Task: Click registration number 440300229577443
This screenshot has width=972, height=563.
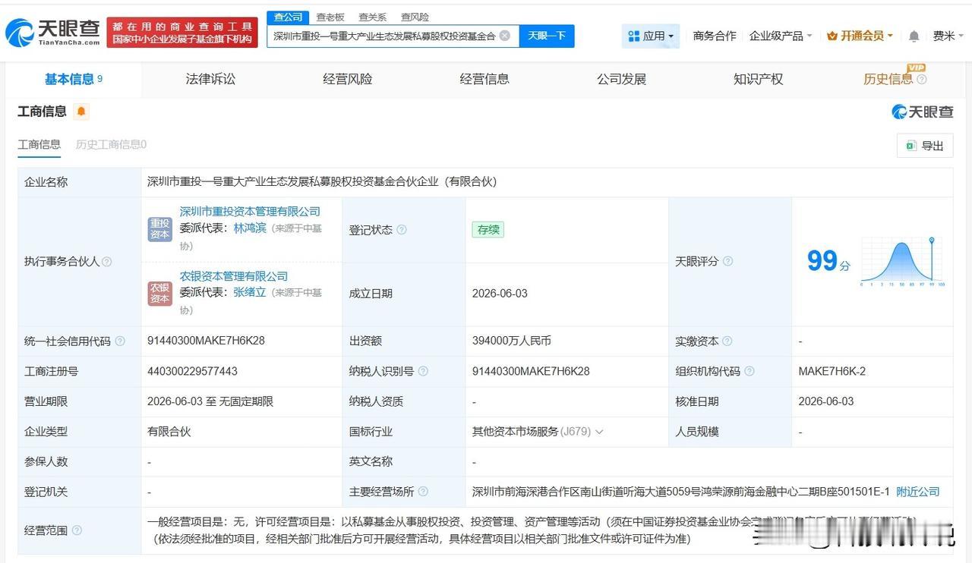Action: [x=192, y=371]
